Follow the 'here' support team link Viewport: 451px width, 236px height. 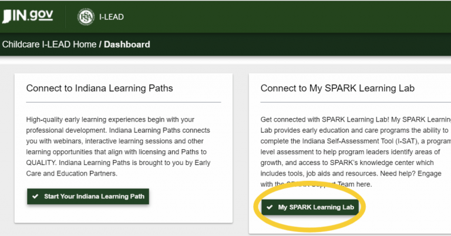365,184
